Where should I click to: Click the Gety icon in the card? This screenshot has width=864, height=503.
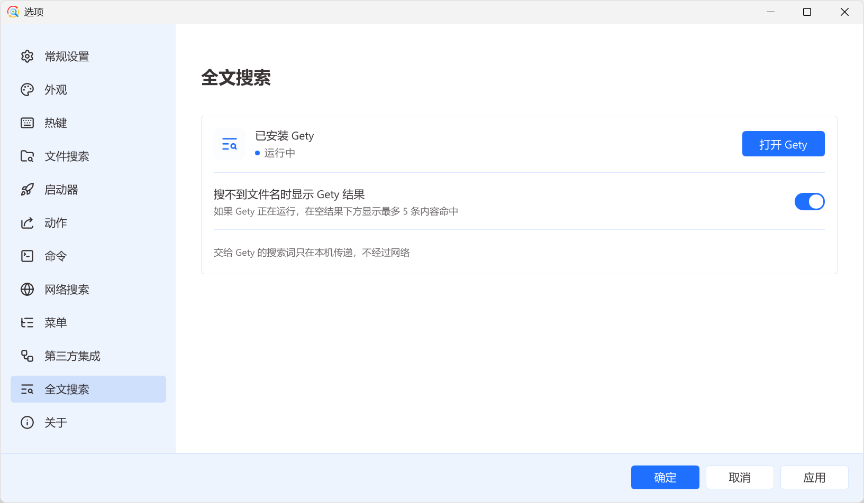point(230,144)
